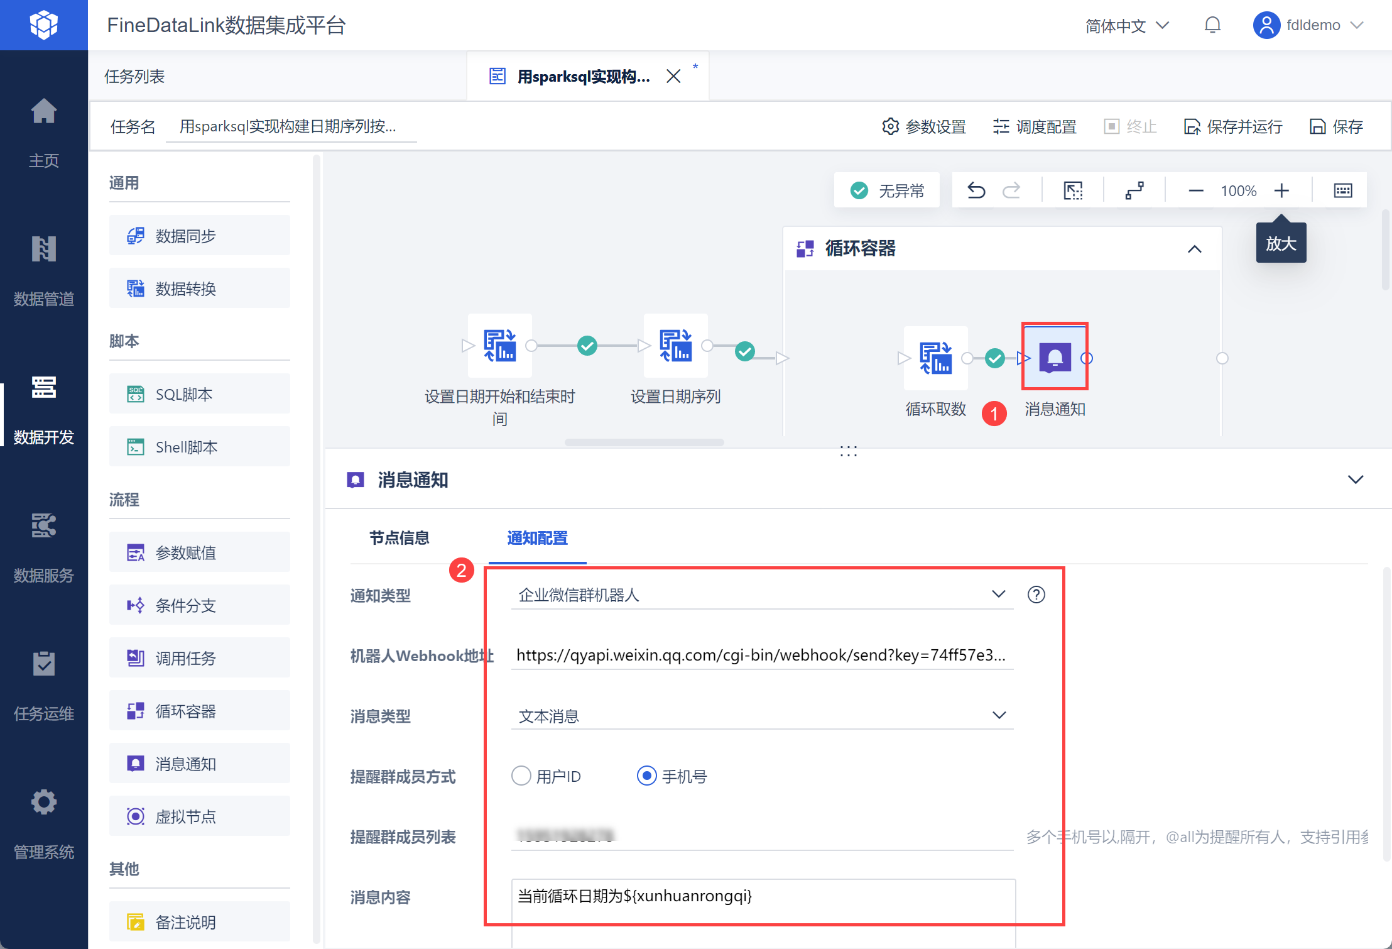1392x949 pixels.
Task: Click the undo arrow in canvas toolbar
Action: [x=976, y=190]
